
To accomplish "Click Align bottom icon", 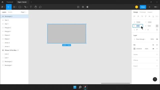I will pyautogui.click(x=153, y=16).
